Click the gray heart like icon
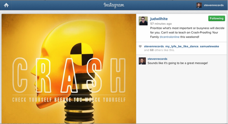This screenshot has width=228, height=124. 140,46
